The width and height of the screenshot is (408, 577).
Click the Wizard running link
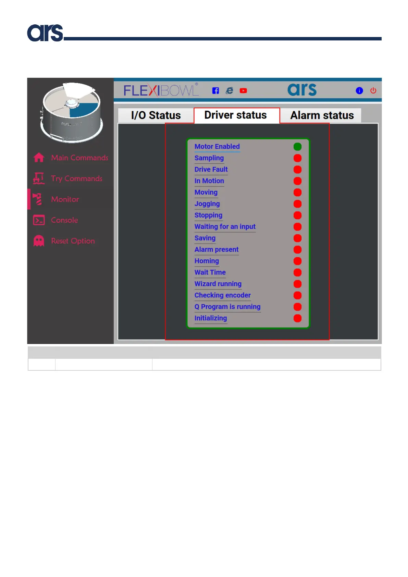(x=218, y=284)
